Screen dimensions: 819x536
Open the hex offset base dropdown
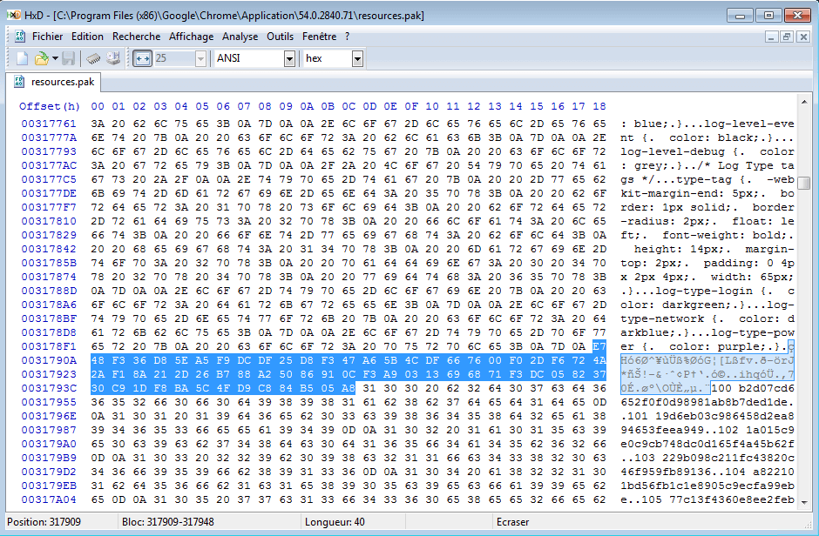(x=357, y=58)
